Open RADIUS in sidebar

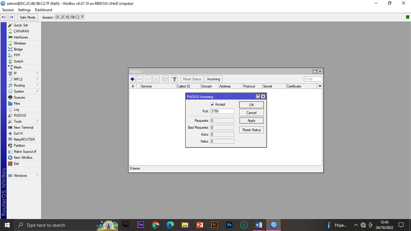24,115
